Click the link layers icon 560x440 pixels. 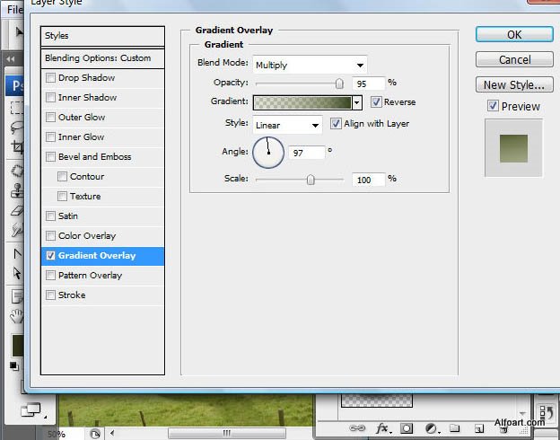tap(357, 428)
